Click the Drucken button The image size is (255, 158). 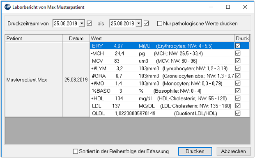tap(195, 151)
